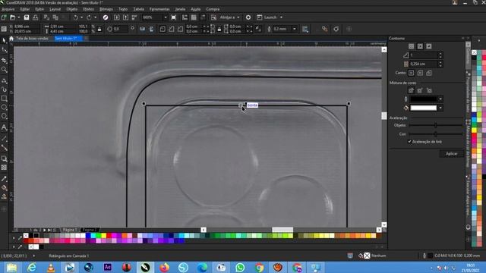Image resolution: width=486 pixels, height=273 pixels.
Task: Adjust the Objeto acceleration slider
Action: pos(435,125)
